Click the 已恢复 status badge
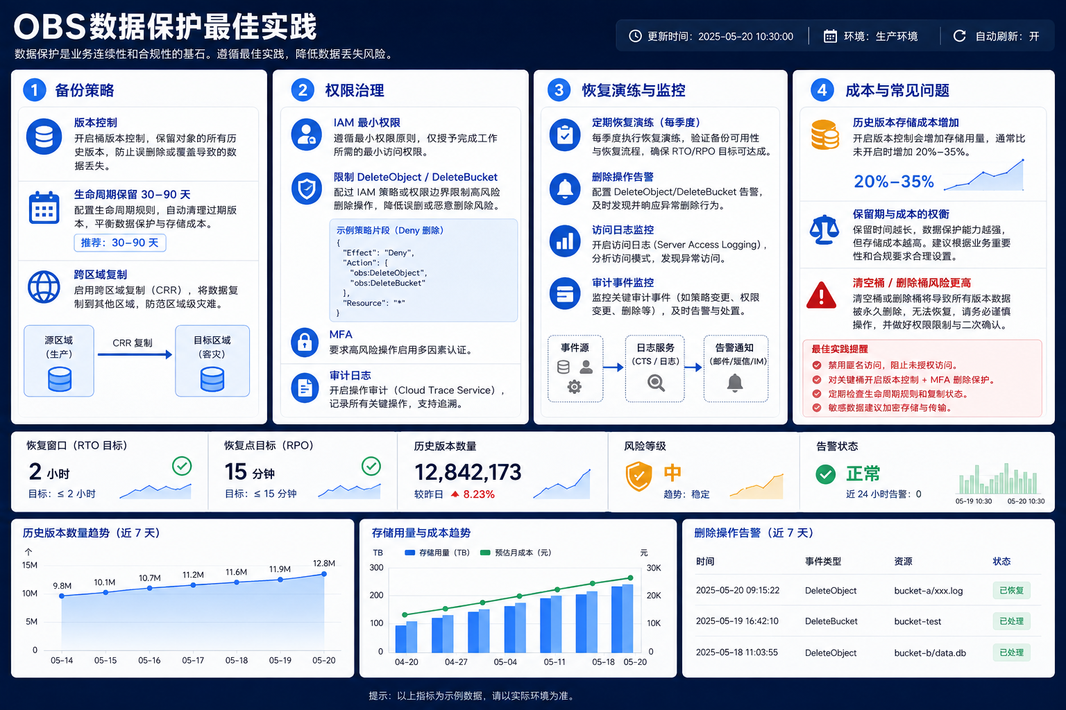 1011,591
